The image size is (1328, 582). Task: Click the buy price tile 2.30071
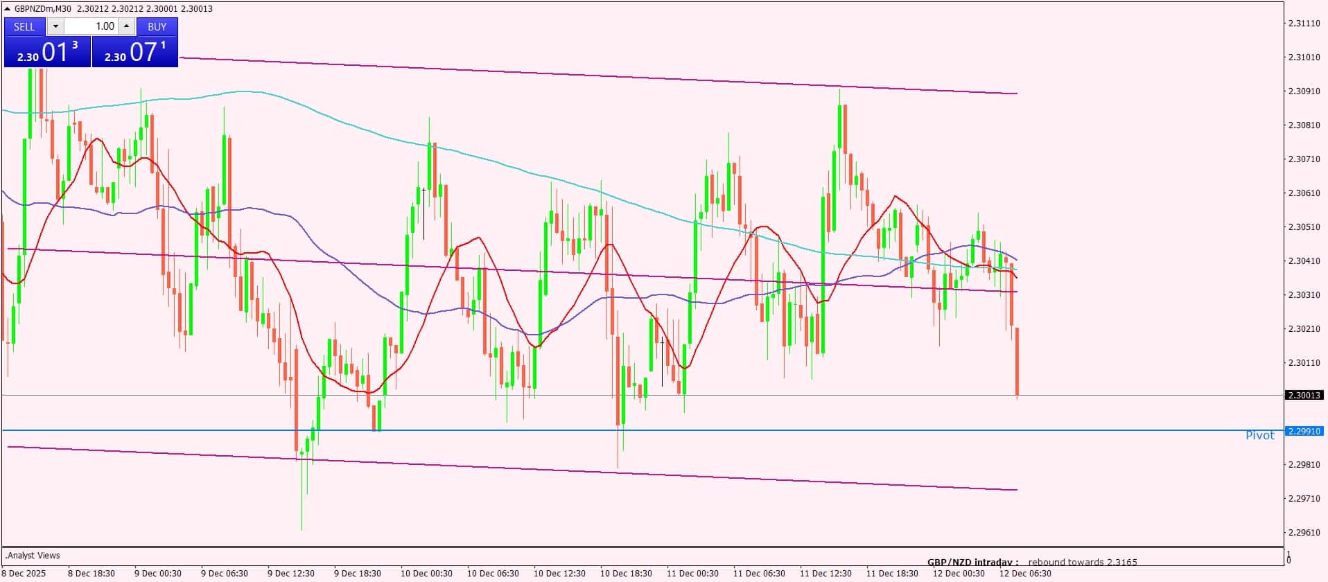[135, 52]
